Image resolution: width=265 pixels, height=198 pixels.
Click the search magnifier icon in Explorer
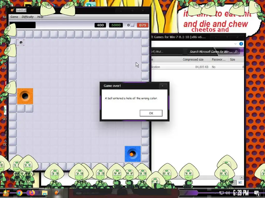pos(236,52)
